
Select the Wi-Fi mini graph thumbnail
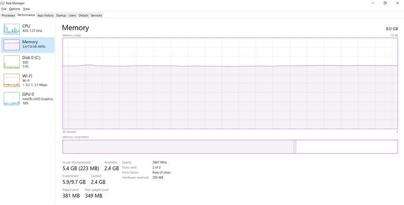click(x=12, y=80)
